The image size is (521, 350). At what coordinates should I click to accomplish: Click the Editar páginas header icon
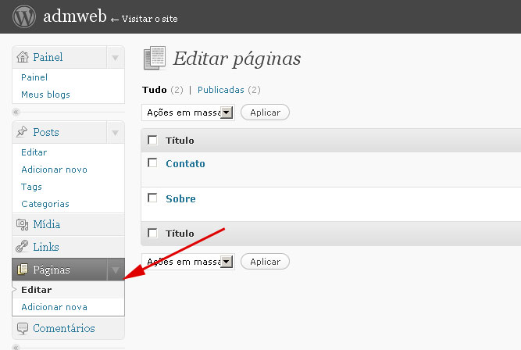click(x=154, y=59)
